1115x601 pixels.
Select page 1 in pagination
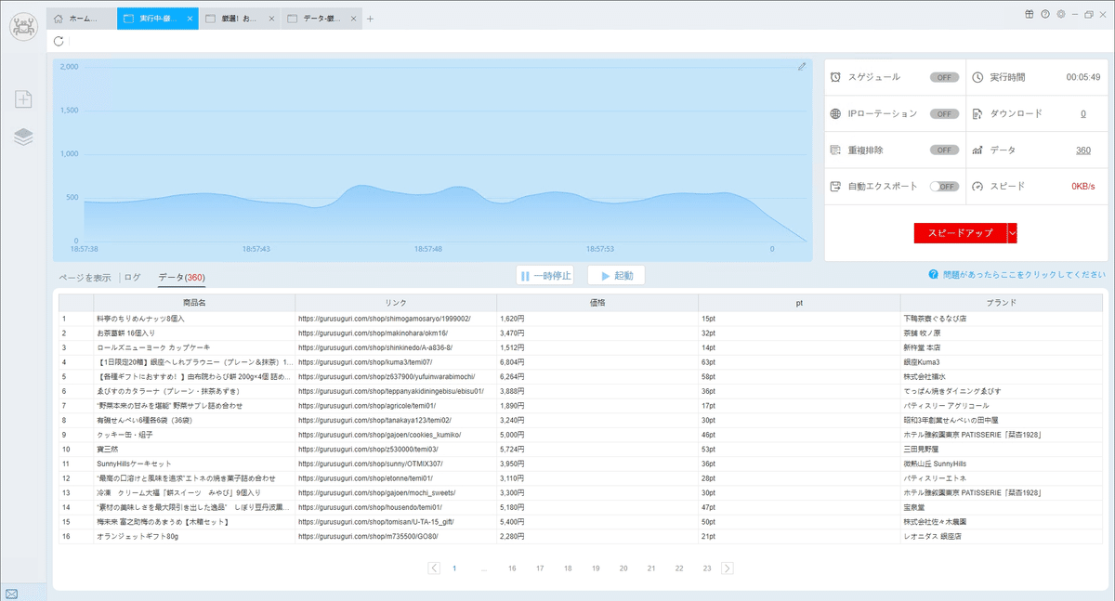454,568
